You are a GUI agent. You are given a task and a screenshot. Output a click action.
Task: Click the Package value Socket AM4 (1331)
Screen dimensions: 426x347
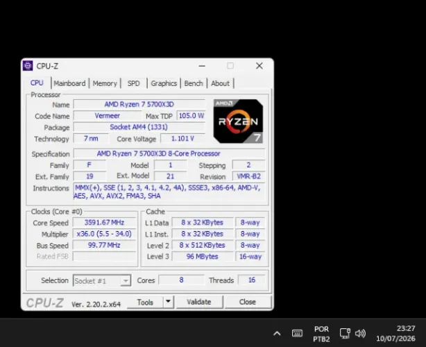(x=139, y=127)
